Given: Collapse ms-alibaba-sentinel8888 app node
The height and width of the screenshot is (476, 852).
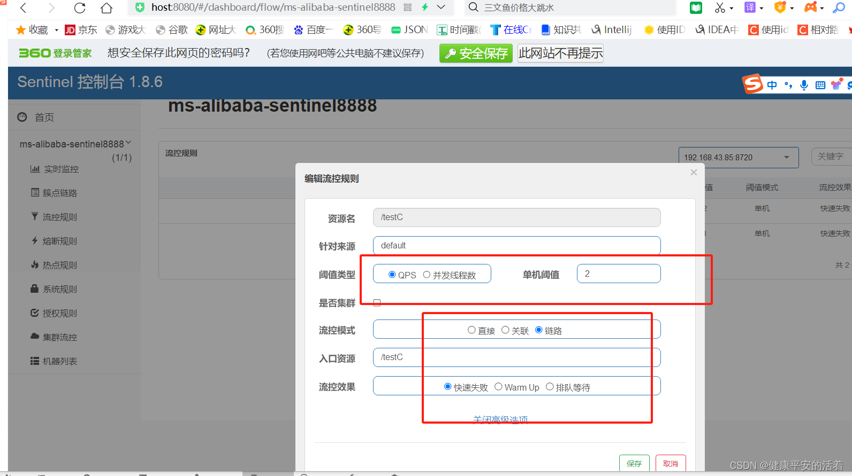Looking at the screenshot, I should click(75, 144).
